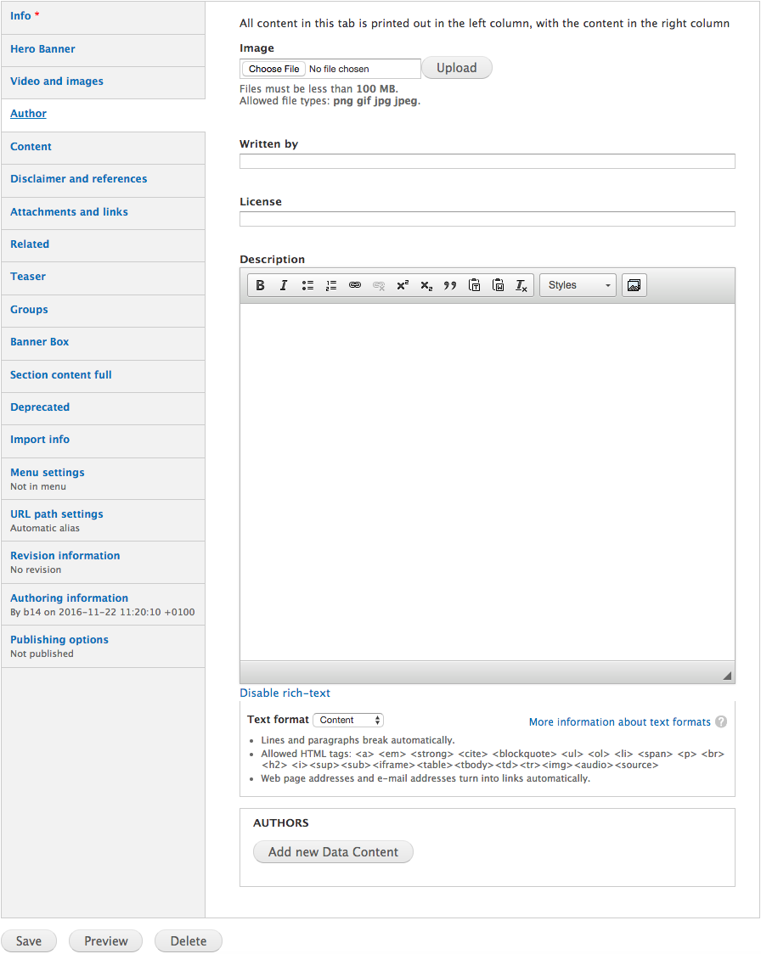The width and height of the screenshot is (761, 954).
Task: Apply superscript formatting
Action: click(x=403, y=285)
